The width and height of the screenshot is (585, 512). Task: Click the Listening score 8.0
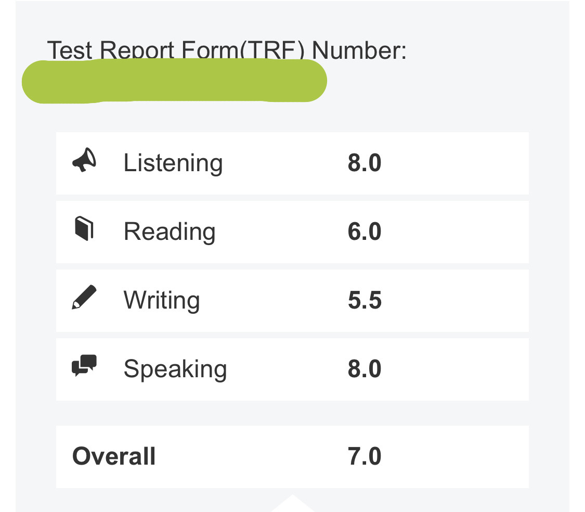point(365,163)
